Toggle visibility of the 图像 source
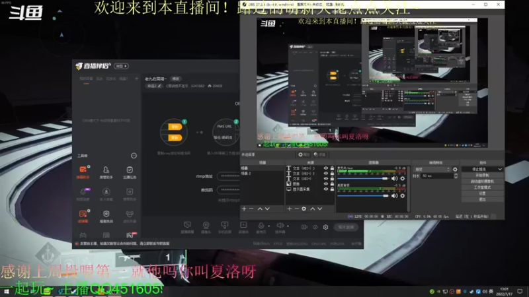This screenshot has width=529, height=297. tap(326, 184)
